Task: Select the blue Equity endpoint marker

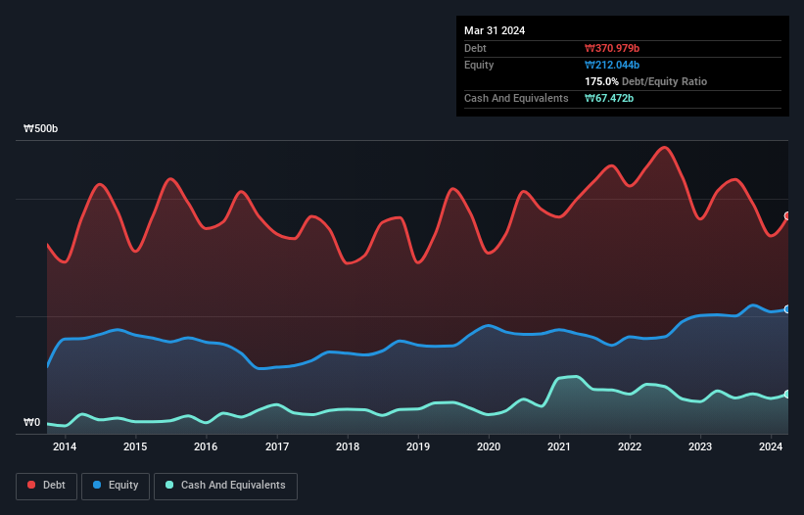Action: [787, 309]
